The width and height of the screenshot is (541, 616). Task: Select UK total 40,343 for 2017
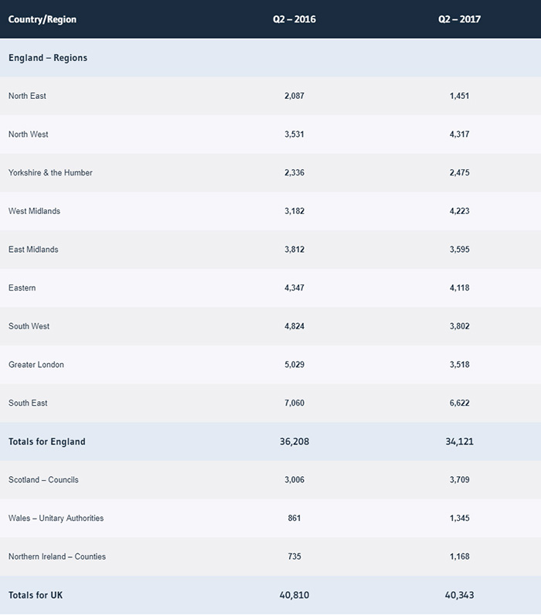(x=459, y=595)
